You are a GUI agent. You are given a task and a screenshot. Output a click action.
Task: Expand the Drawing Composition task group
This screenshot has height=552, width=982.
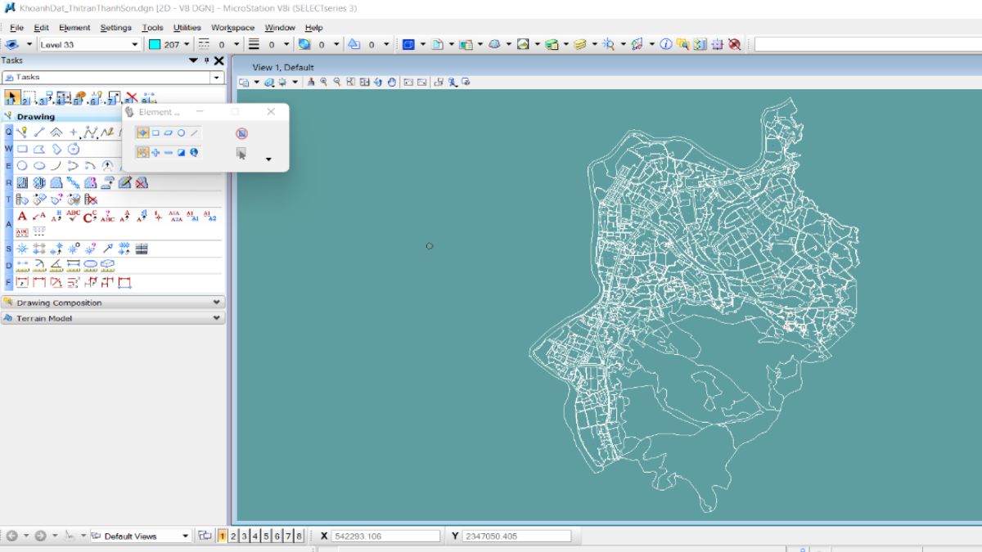(x=113, y=303)
